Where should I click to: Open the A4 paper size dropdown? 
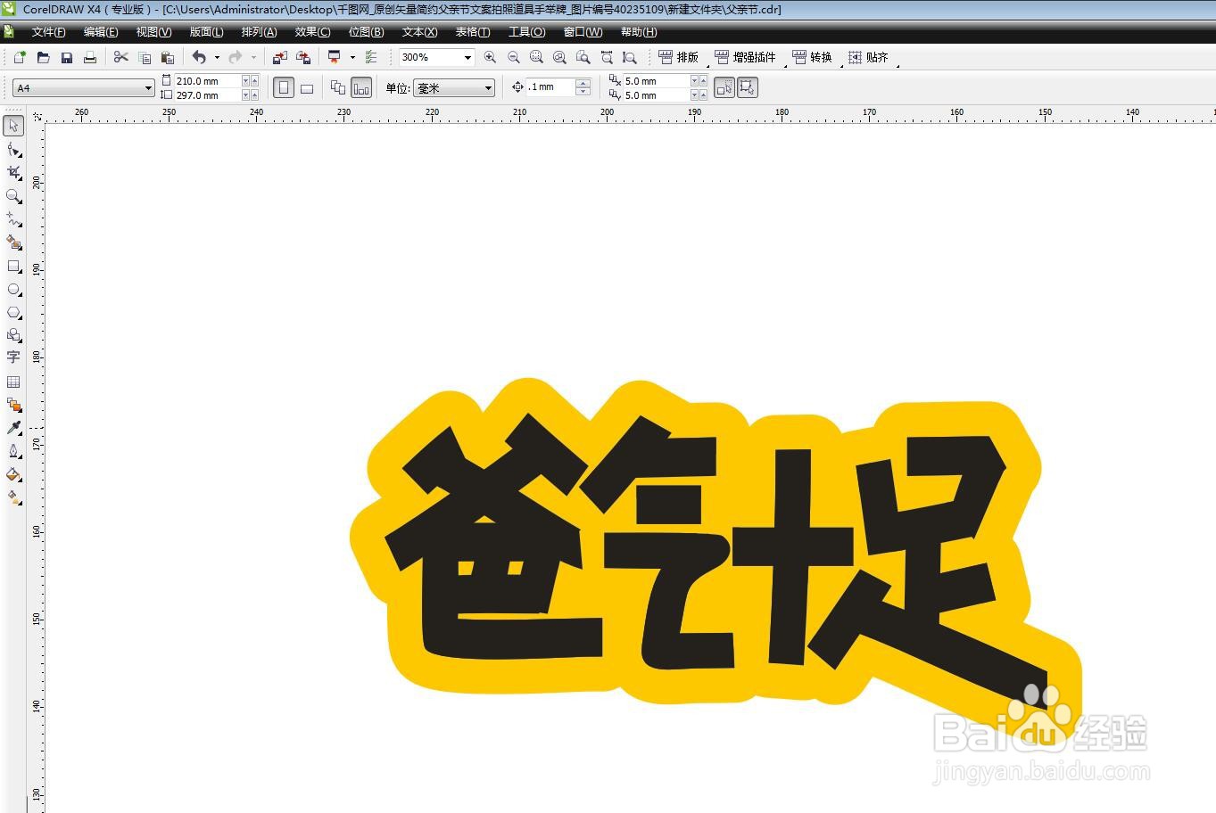click(x=148, y=87)
